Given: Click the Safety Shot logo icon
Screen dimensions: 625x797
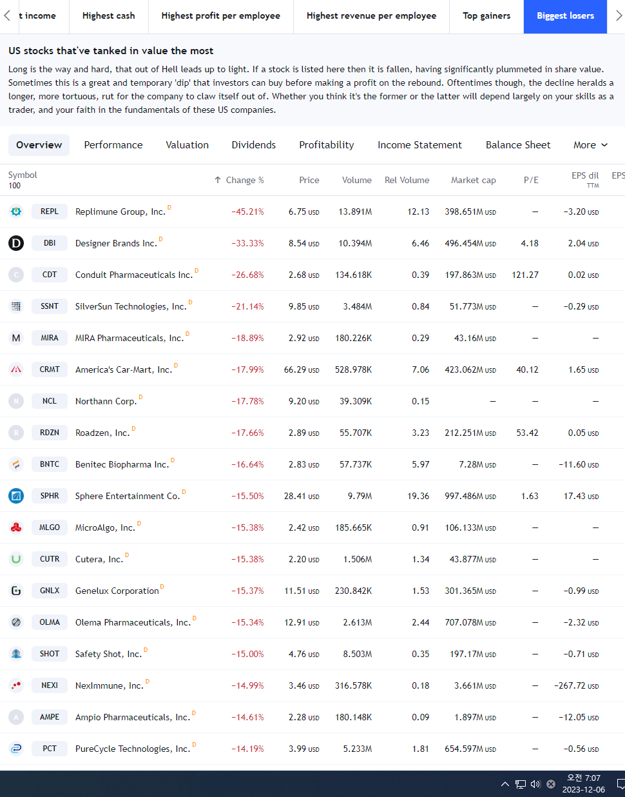Looking at the screenshot, I should (16, 654).
